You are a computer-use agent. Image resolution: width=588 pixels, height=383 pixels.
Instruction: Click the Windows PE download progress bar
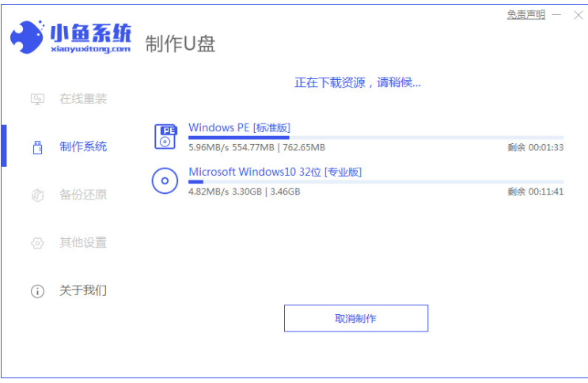(376, 138)
